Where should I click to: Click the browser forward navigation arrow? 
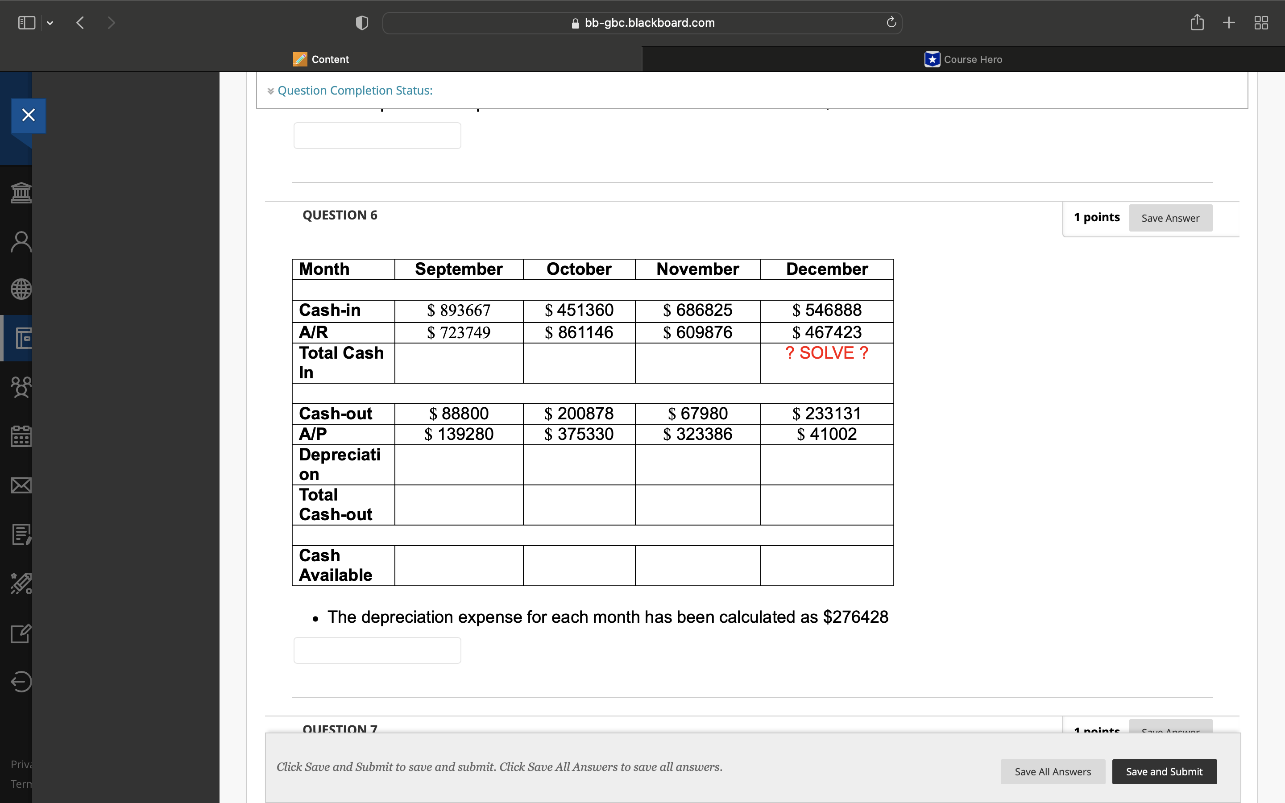click(111, 22)
